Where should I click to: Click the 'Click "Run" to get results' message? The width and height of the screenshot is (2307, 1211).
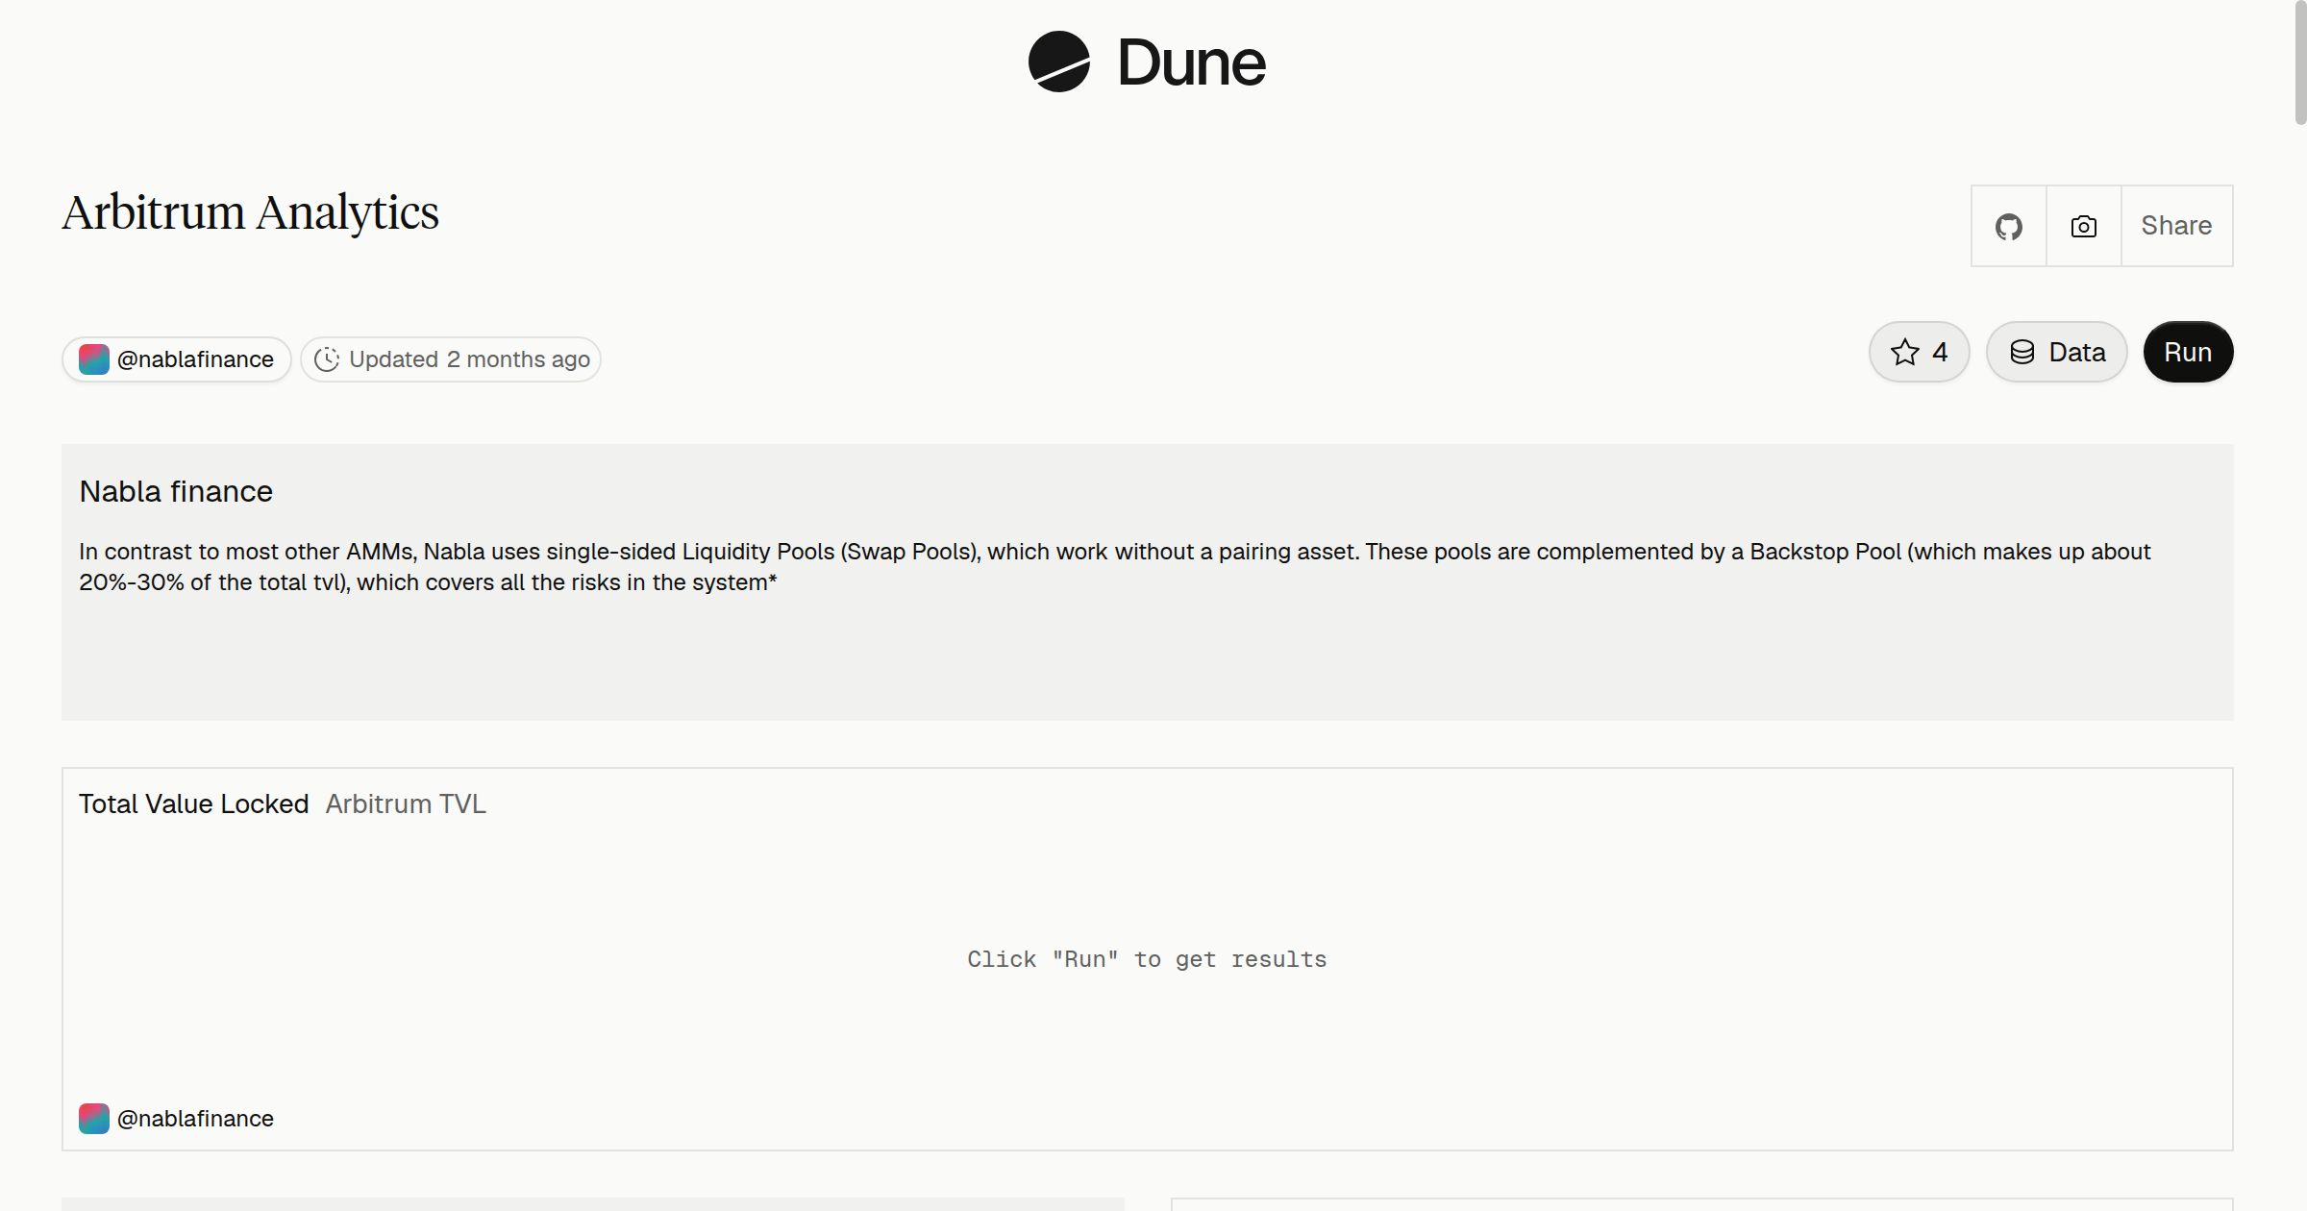(x=1147, y=959)
